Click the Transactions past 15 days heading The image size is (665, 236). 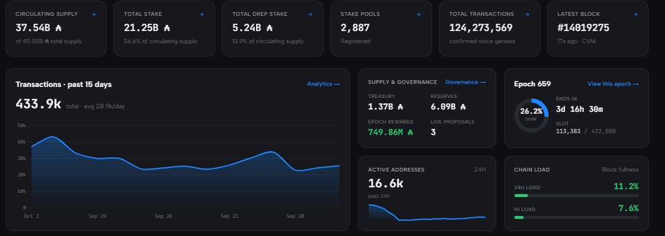(x=63, y=84)
